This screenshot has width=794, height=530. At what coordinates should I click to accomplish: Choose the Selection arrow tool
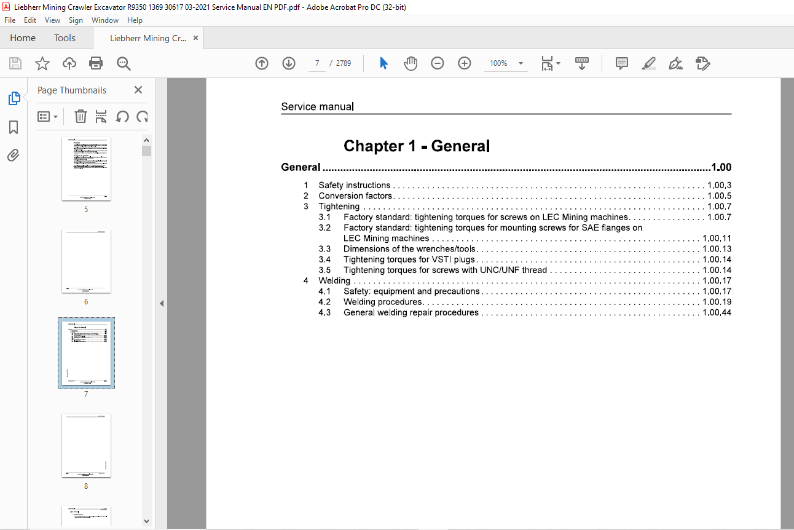384,63
